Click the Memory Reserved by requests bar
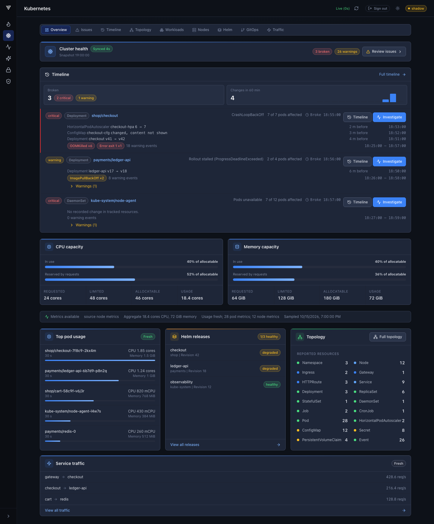The image size is (434, 524). (319, 280)
